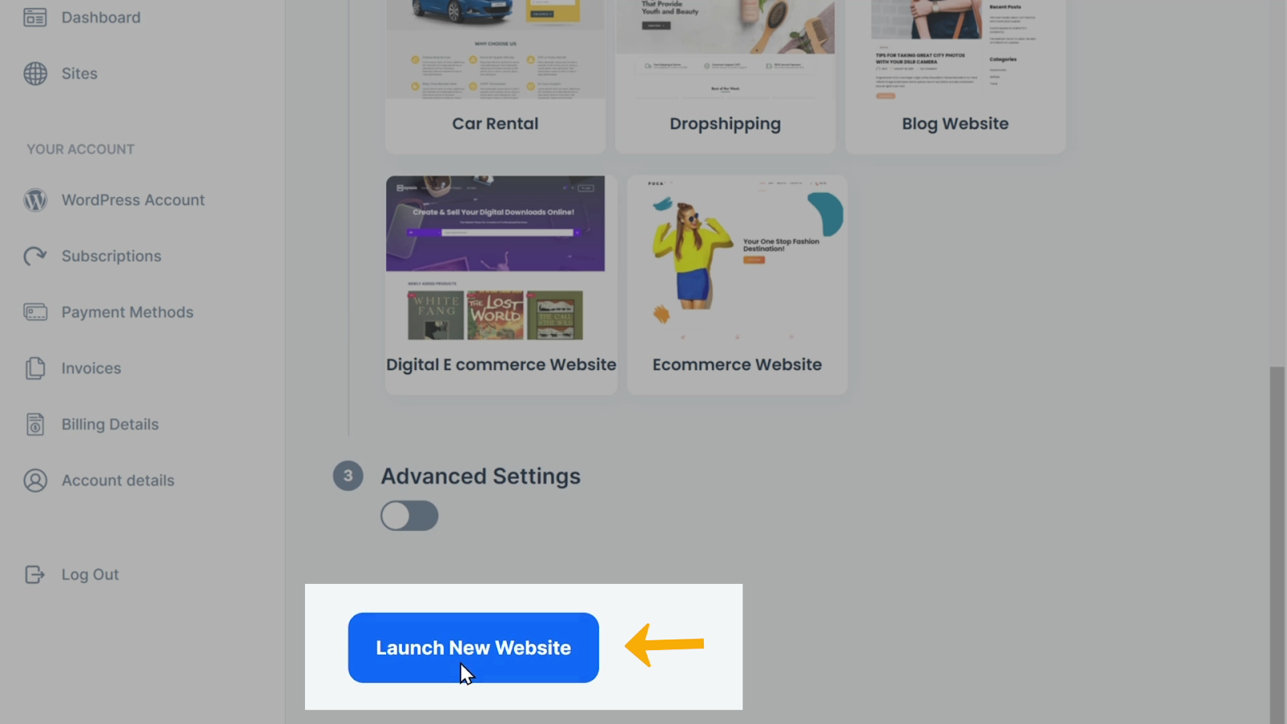
Task: Open the Payment Methods card icon
Action: coord(35,312)
